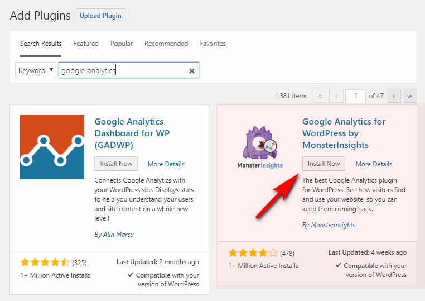Click the Upload Plugin button
Image resolution: width=425 pixels, height=301 pixels.
tap(100, 16)
